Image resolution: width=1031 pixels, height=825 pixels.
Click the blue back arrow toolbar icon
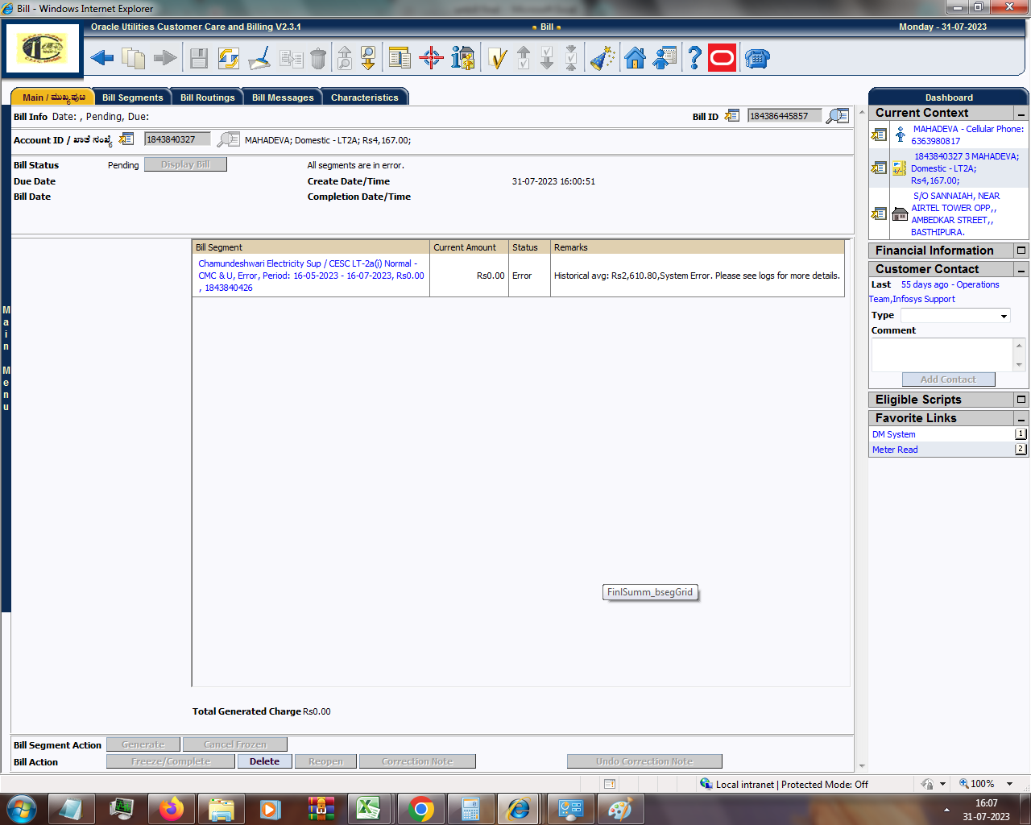click(x=102, y=58)
